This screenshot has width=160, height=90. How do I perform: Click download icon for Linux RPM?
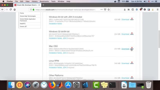click(x=132, y=63)
